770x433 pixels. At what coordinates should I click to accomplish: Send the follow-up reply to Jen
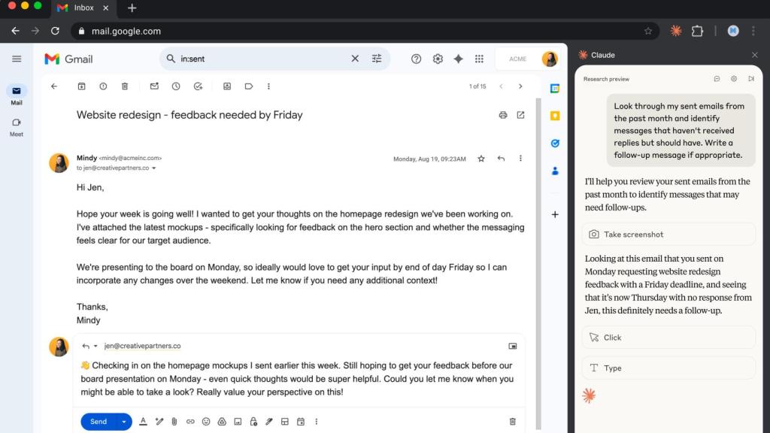(x=98, y=422)
